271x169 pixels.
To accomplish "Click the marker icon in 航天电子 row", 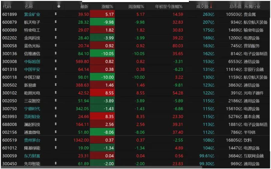I will pyautogui.click(x=56, y=22).
